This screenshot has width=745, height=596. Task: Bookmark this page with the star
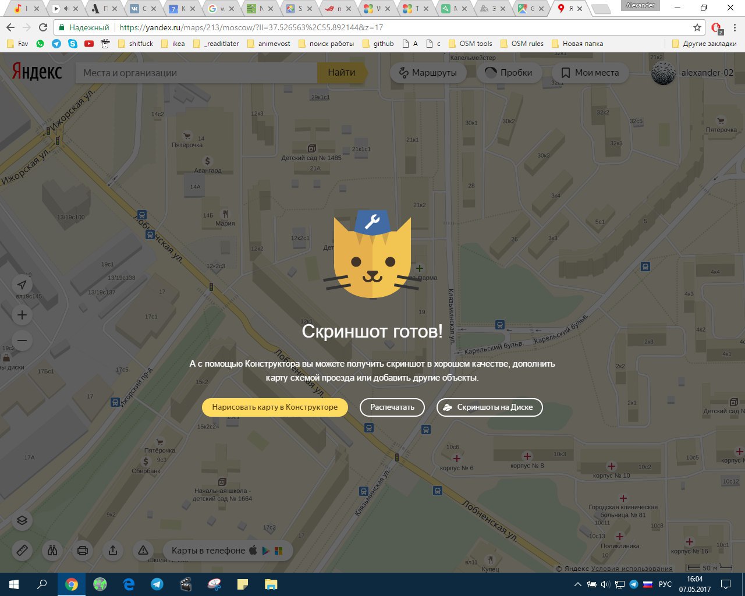pyautogui.click(x=697, y=27)
